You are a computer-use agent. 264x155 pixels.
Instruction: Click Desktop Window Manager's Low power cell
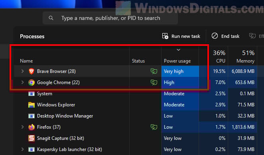coord(180,116)
